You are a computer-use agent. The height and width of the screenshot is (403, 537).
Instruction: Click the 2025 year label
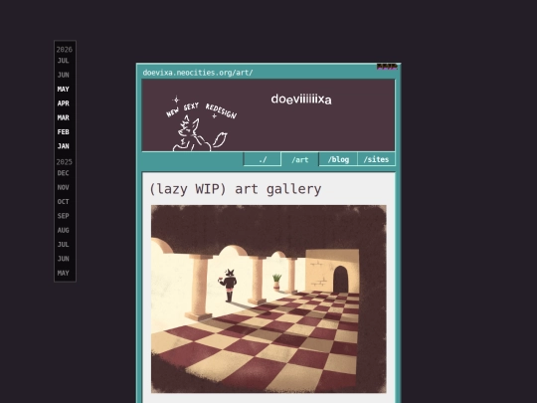click(x=65, y=162)
